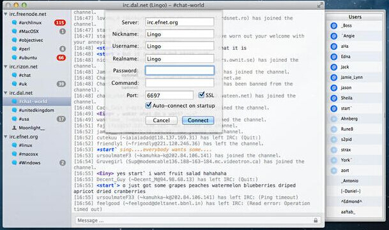Click the #macosx efnet channel bubble icon

tap(14, 154)
